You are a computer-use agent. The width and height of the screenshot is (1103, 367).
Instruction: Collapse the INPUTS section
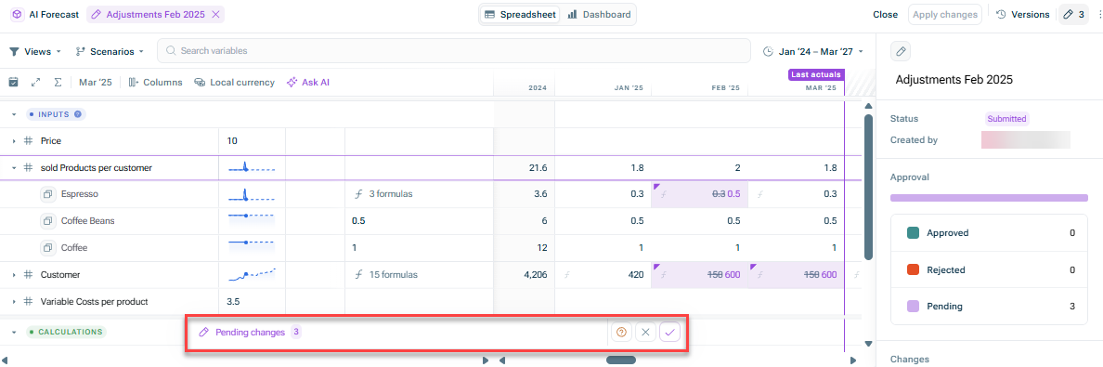tap(13, 114)
